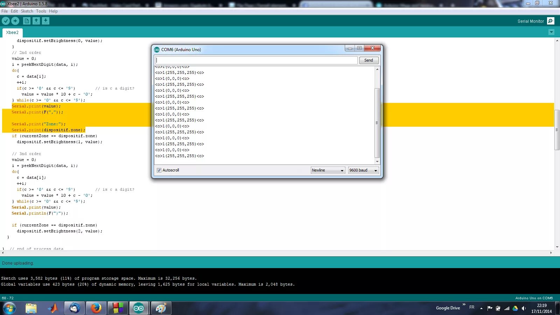Screen dimensions: 560x315
Task: Open the Action Center flag icon
Action: click(490, 308)
